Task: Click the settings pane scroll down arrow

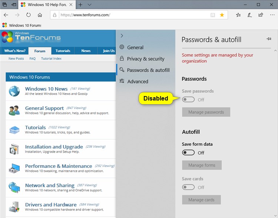Action: click(275, 215)
